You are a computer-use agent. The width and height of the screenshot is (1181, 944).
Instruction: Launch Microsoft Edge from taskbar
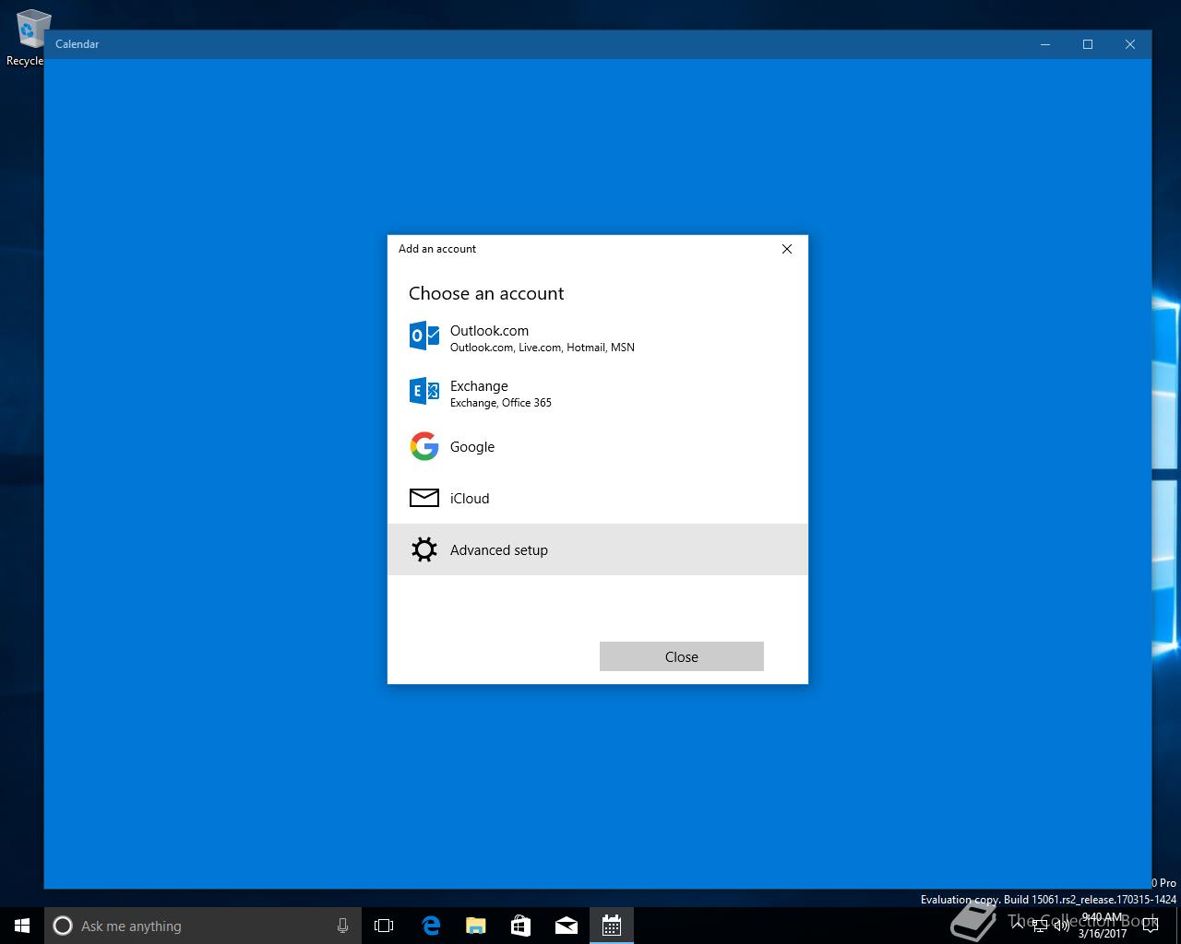coord(430,926)
